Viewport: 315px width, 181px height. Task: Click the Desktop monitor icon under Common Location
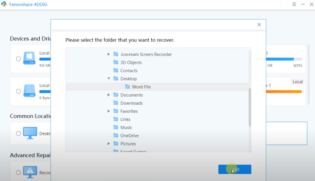[x=30, y=133]
